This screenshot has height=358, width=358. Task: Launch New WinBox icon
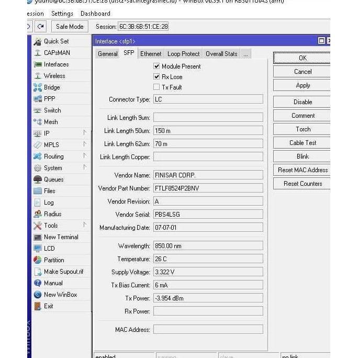pos(38,295)
